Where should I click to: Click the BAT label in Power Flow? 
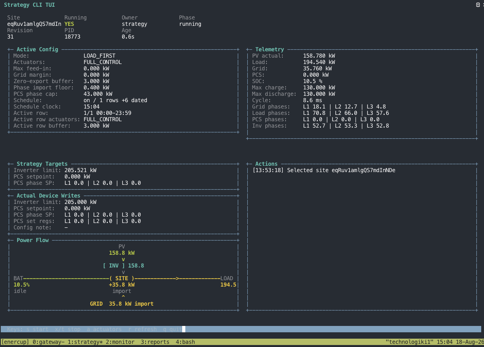(x=18, y=278)
